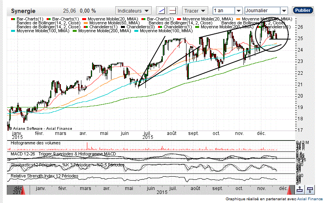Open the Axial Finance link
Screen dimensions: 324x203
[x=310, y=199]
